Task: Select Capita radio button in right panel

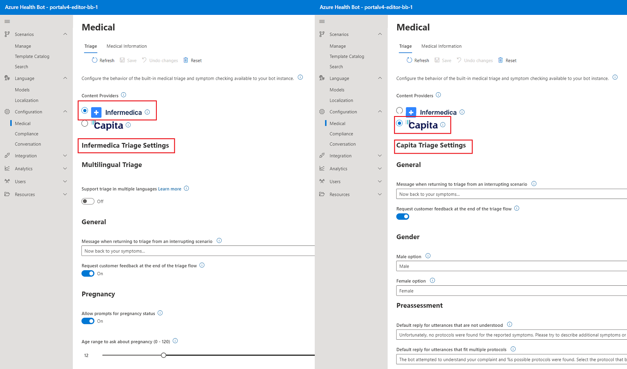Action: (399, 123)
